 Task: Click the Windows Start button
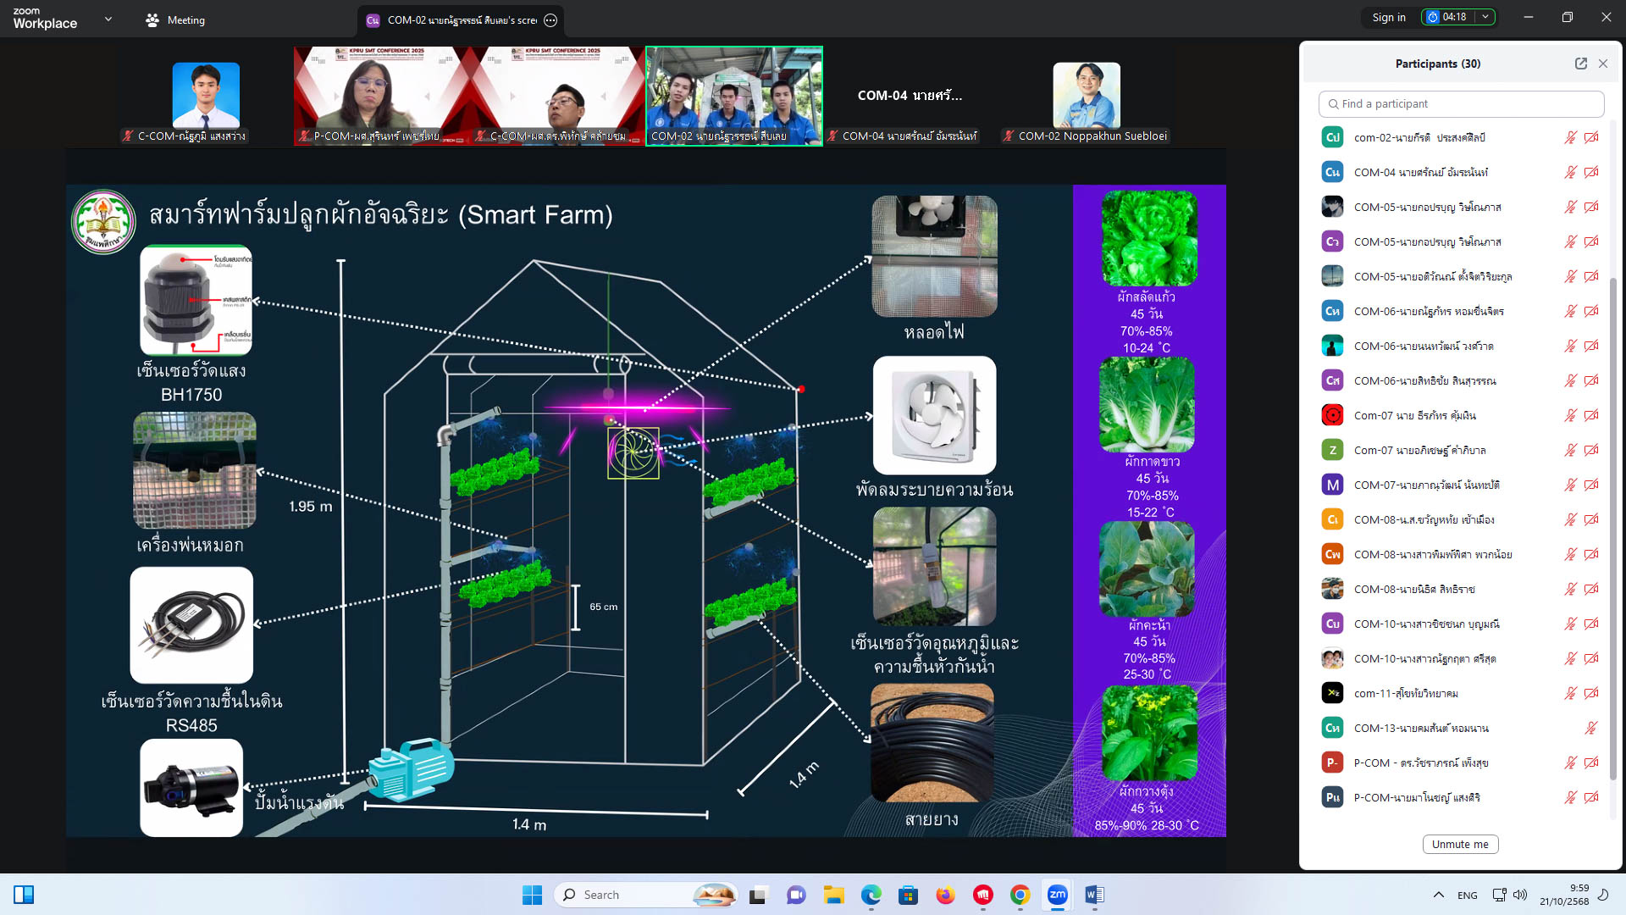[x=532, y=895]
